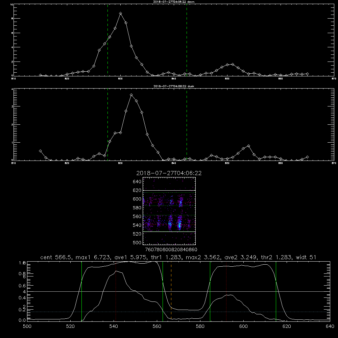338x338 pixels.
Task: Click the red dotted line near 592 in bottom plot
Action: pyautogui.click(x=226, y=291)
